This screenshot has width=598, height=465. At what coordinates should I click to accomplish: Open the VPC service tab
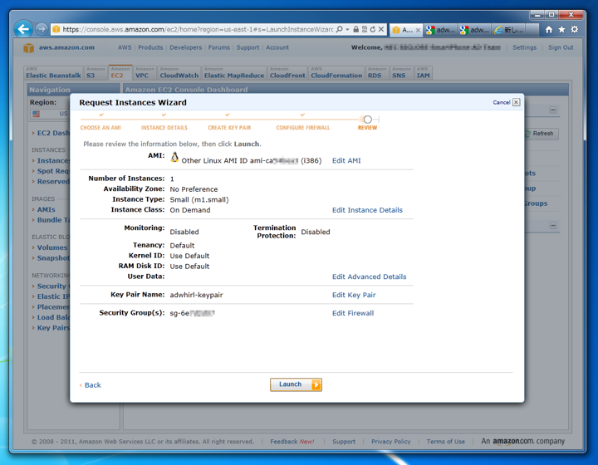point(145,73)
